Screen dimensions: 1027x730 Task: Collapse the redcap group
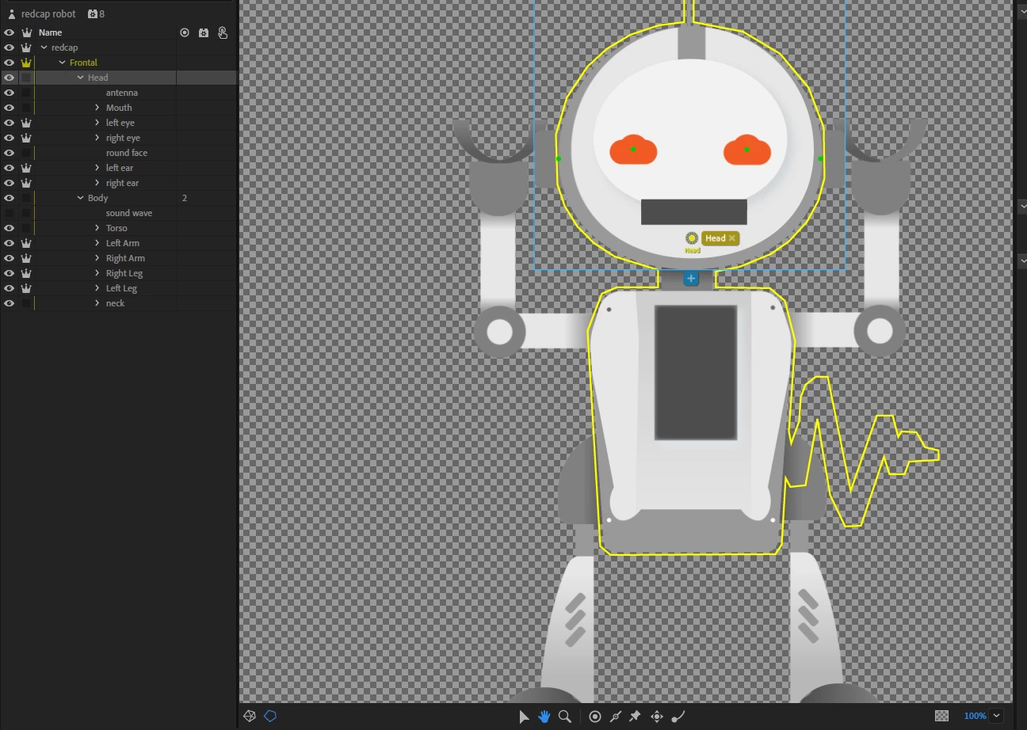coord(44,48)
